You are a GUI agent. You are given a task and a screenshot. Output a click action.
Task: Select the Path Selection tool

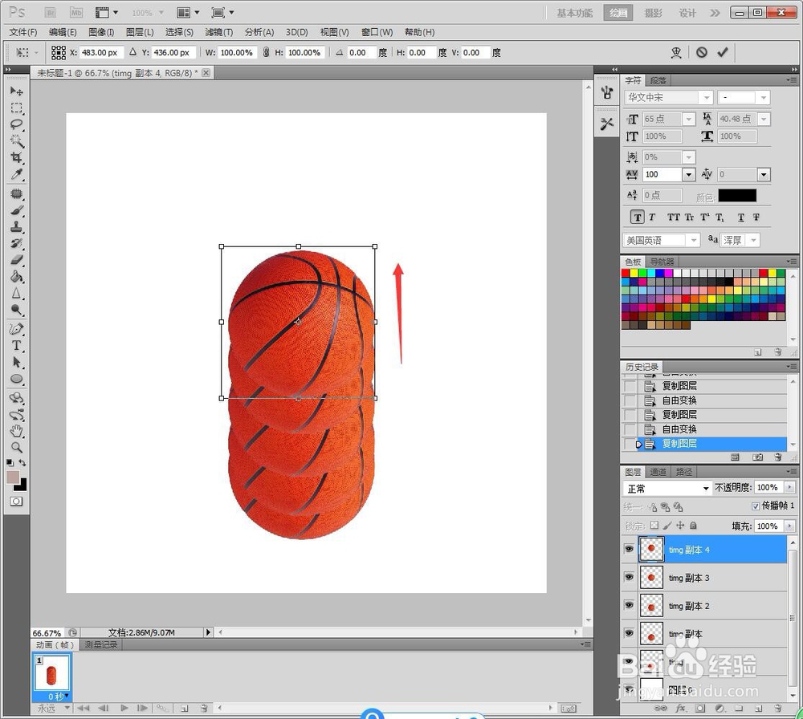[16, 363]
